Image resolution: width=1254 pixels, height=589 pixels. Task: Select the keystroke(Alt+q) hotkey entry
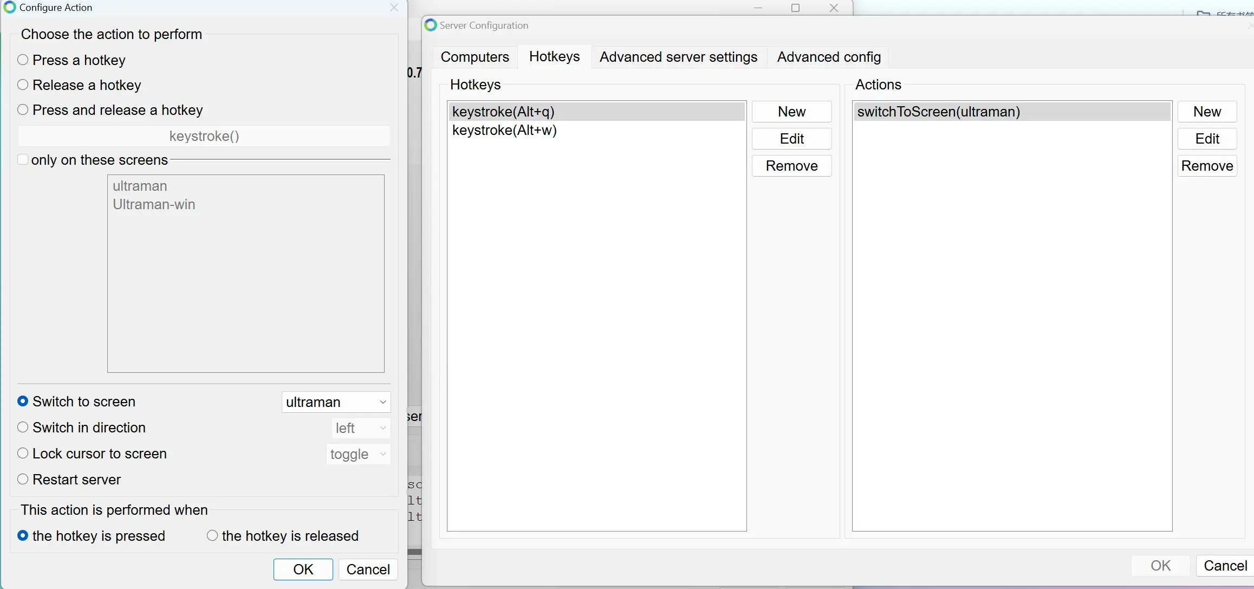tap(596, 112)
